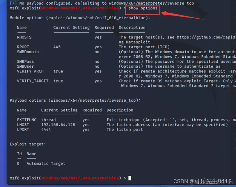The height and width of the screenshot is (187, 236).
Task: Click the Name header in payload table
Action: tap(22, 110)
